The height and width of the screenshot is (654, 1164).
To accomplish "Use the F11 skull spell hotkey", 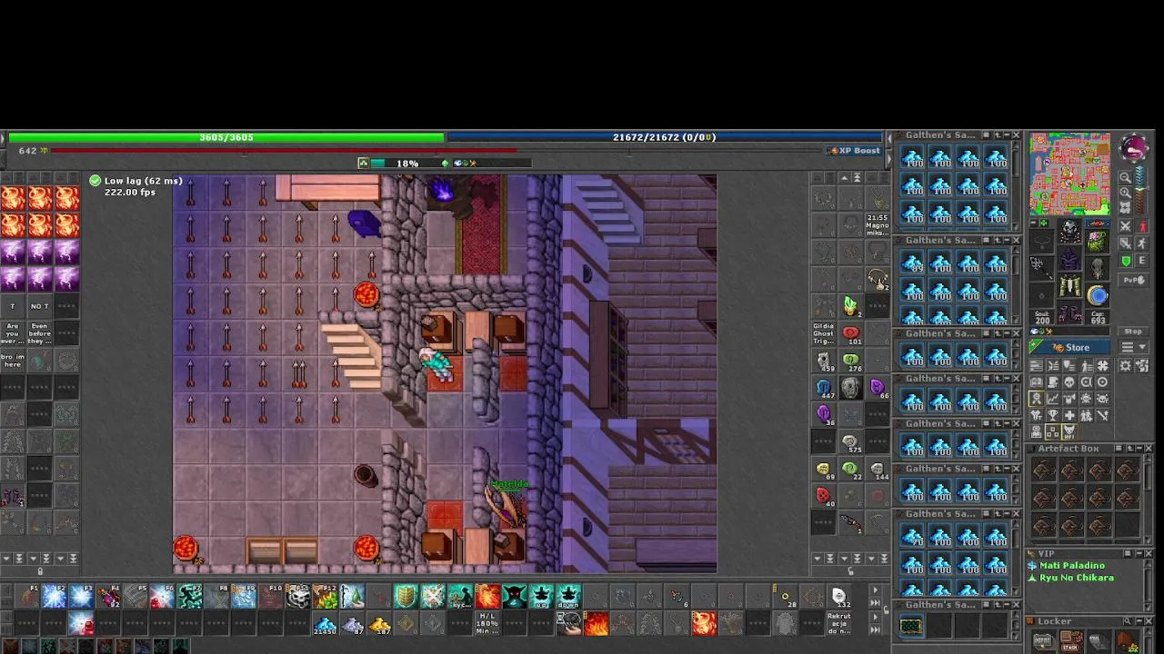I will [x=298, y=597].
